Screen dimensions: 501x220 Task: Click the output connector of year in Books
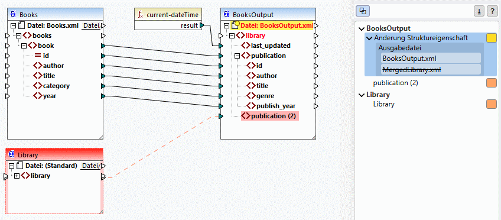(x=103, y=96)
